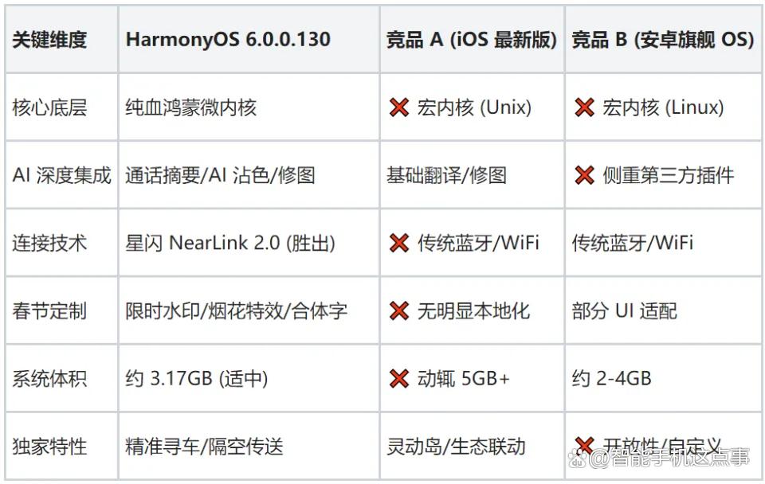765x484 pixels.
Task: Click the red X beside 开放性/自定义
Action: 584,446
